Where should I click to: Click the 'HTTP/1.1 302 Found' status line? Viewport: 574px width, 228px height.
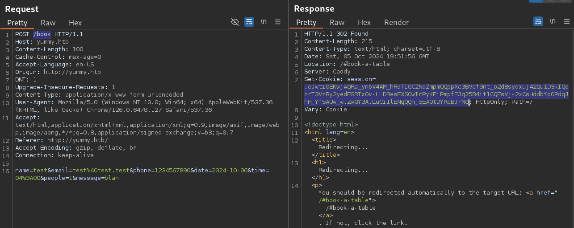336,34
